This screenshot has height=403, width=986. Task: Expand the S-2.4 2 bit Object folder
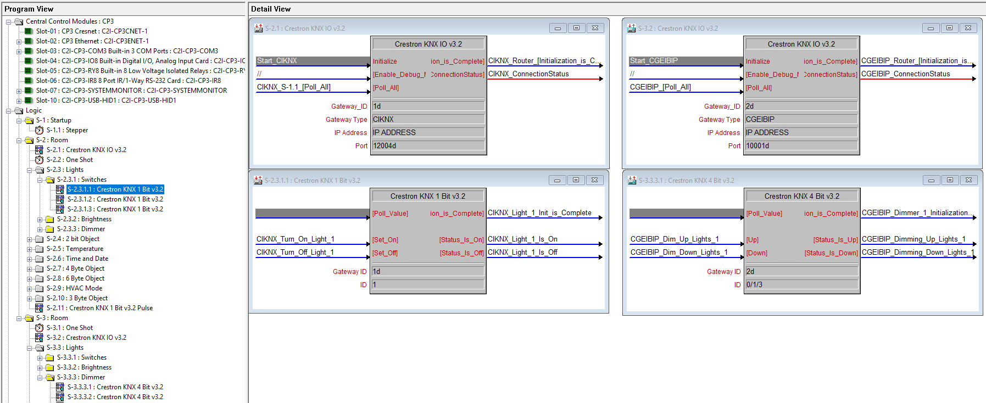[30, 239]
